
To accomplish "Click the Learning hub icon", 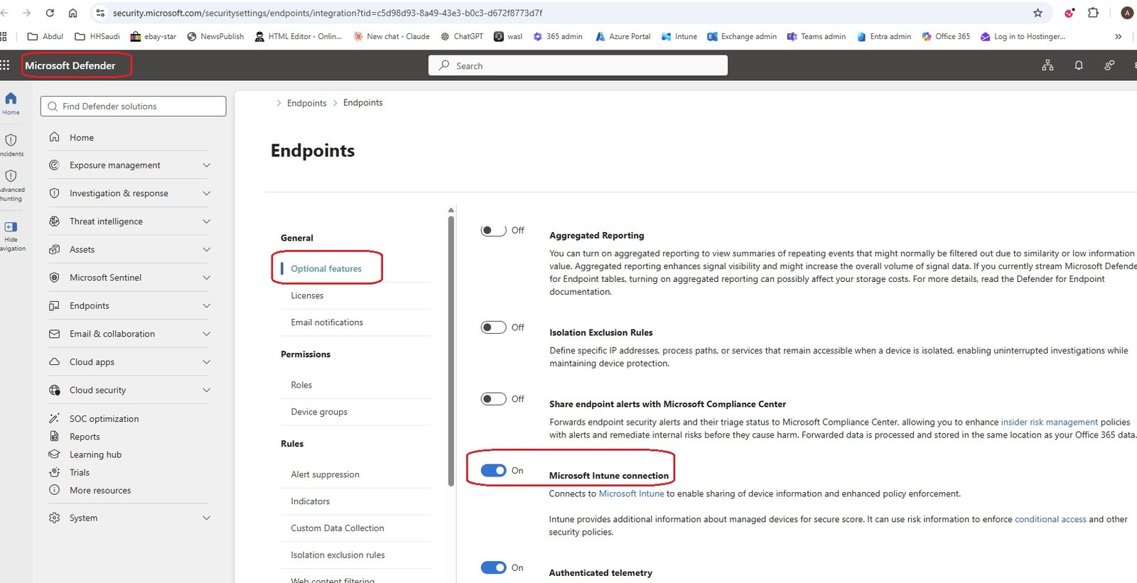I will [x=54, y=454].
